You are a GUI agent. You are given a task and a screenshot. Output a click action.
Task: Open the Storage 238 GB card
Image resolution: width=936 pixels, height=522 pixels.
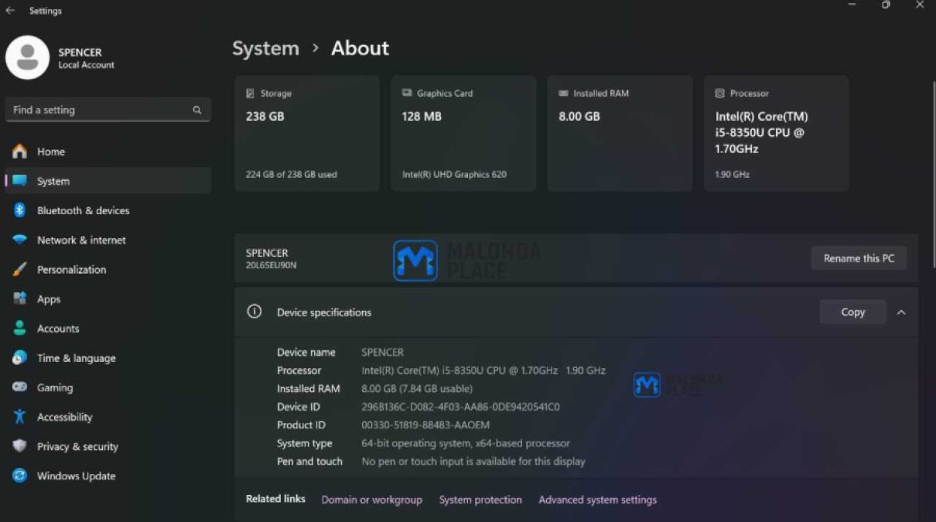pos(307,133)
